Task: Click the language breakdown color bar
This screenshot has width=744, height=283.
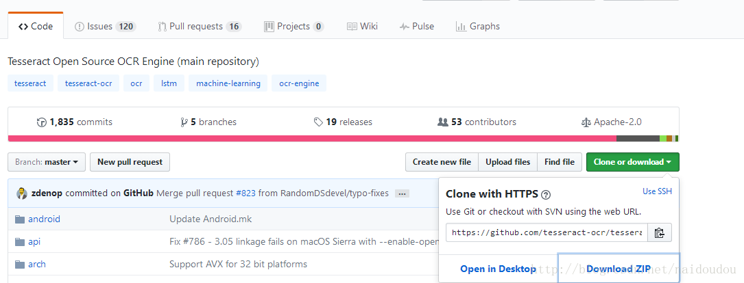Action: (x=343, y=138)
